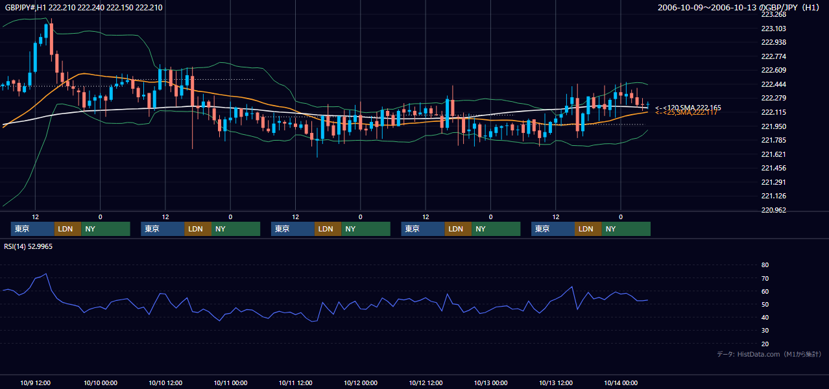Click price axis value 222.938
The height and width of the screenshot is (389, 829).
point(773,42)
